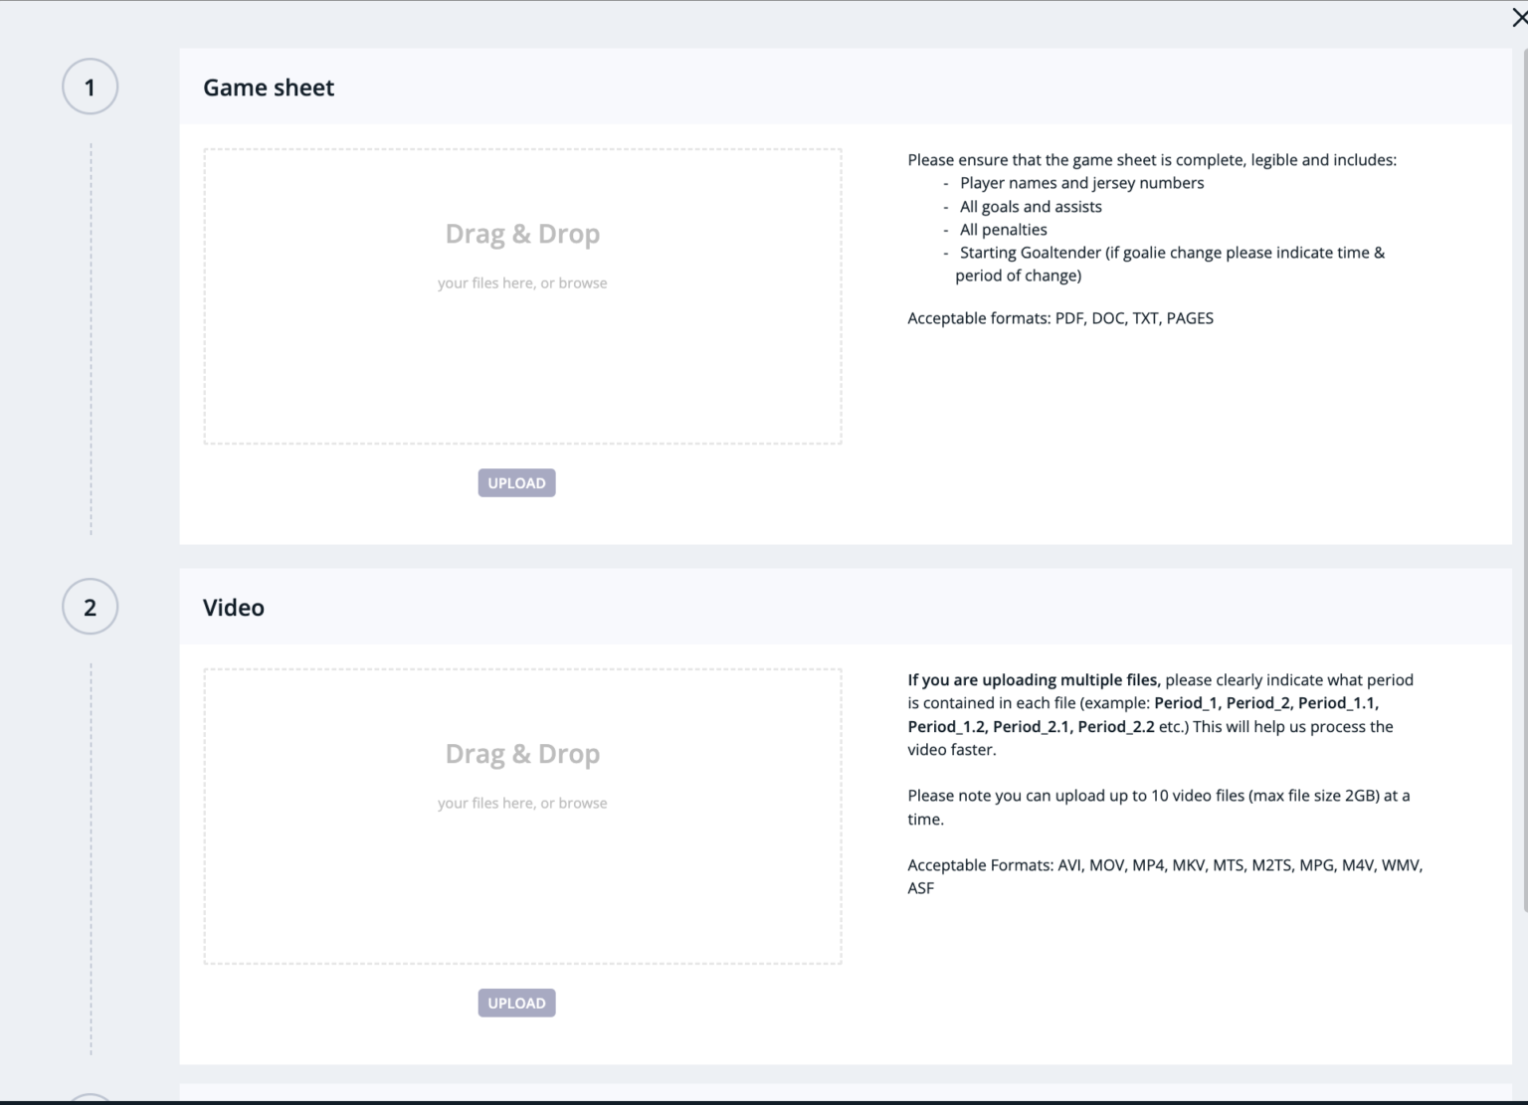
Task: Click the Drag & Drop title in Video
Action: pyautogui.click(x=522, y=754)
